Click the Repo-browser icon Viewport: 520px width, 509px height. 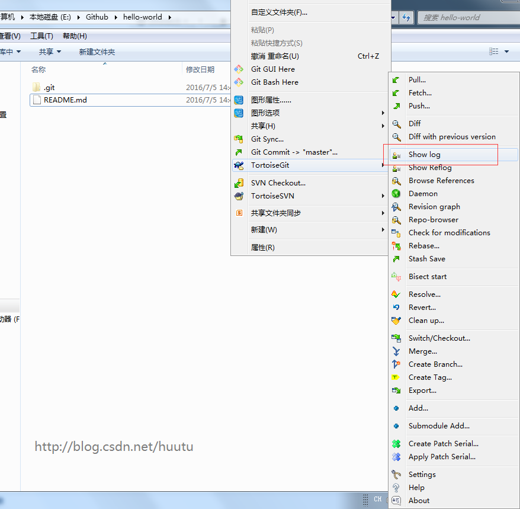click(x=396, y=220)
